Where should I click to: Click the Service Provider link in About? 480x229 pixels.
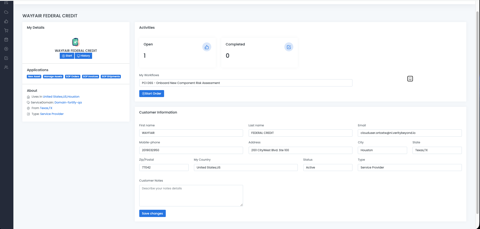[52, 114]
